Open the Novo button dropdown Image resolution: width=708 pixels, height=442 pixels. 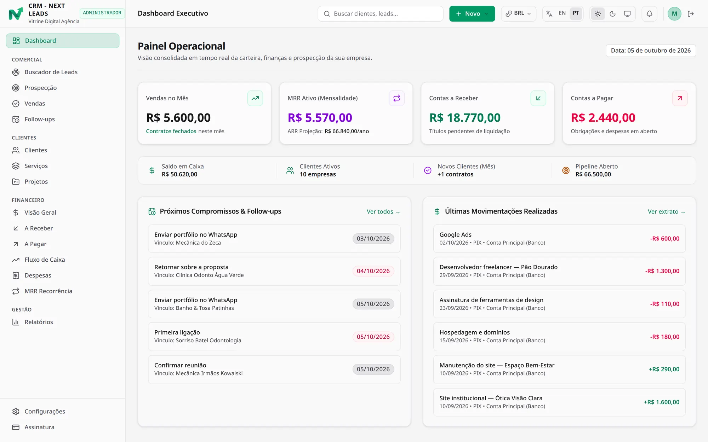pos(472,14)
